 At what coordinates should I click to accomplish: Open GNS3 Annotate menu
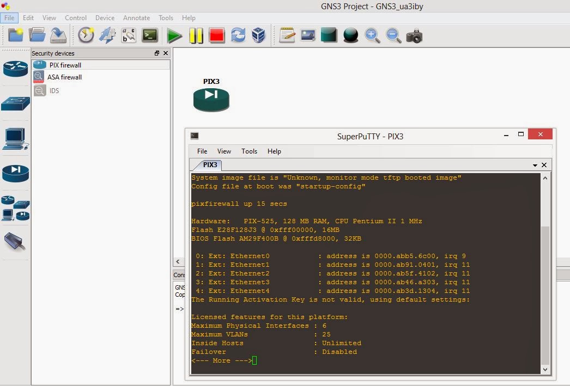pos(136,18)
